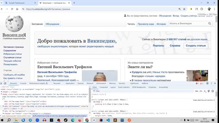This screenshot has height=123, width=219.
Task: Toggle the device toolbar icon in DevTools
Action: tap(5, 83)
